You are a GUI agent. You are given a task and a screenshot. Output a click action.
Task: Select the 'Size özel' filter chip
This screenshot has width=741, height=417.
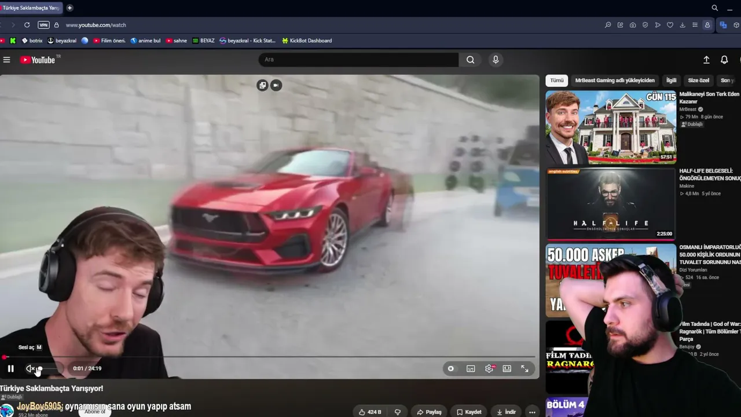(x=699, y=81)
